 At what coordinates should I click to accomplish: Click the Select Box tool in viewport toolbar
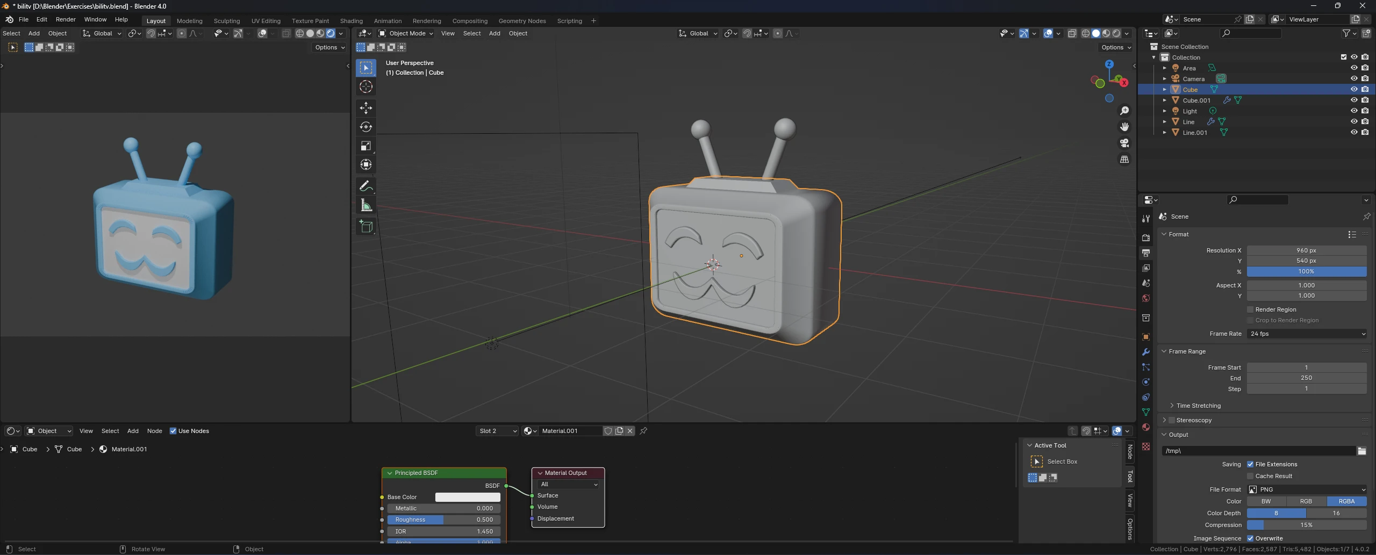(366, 68)
